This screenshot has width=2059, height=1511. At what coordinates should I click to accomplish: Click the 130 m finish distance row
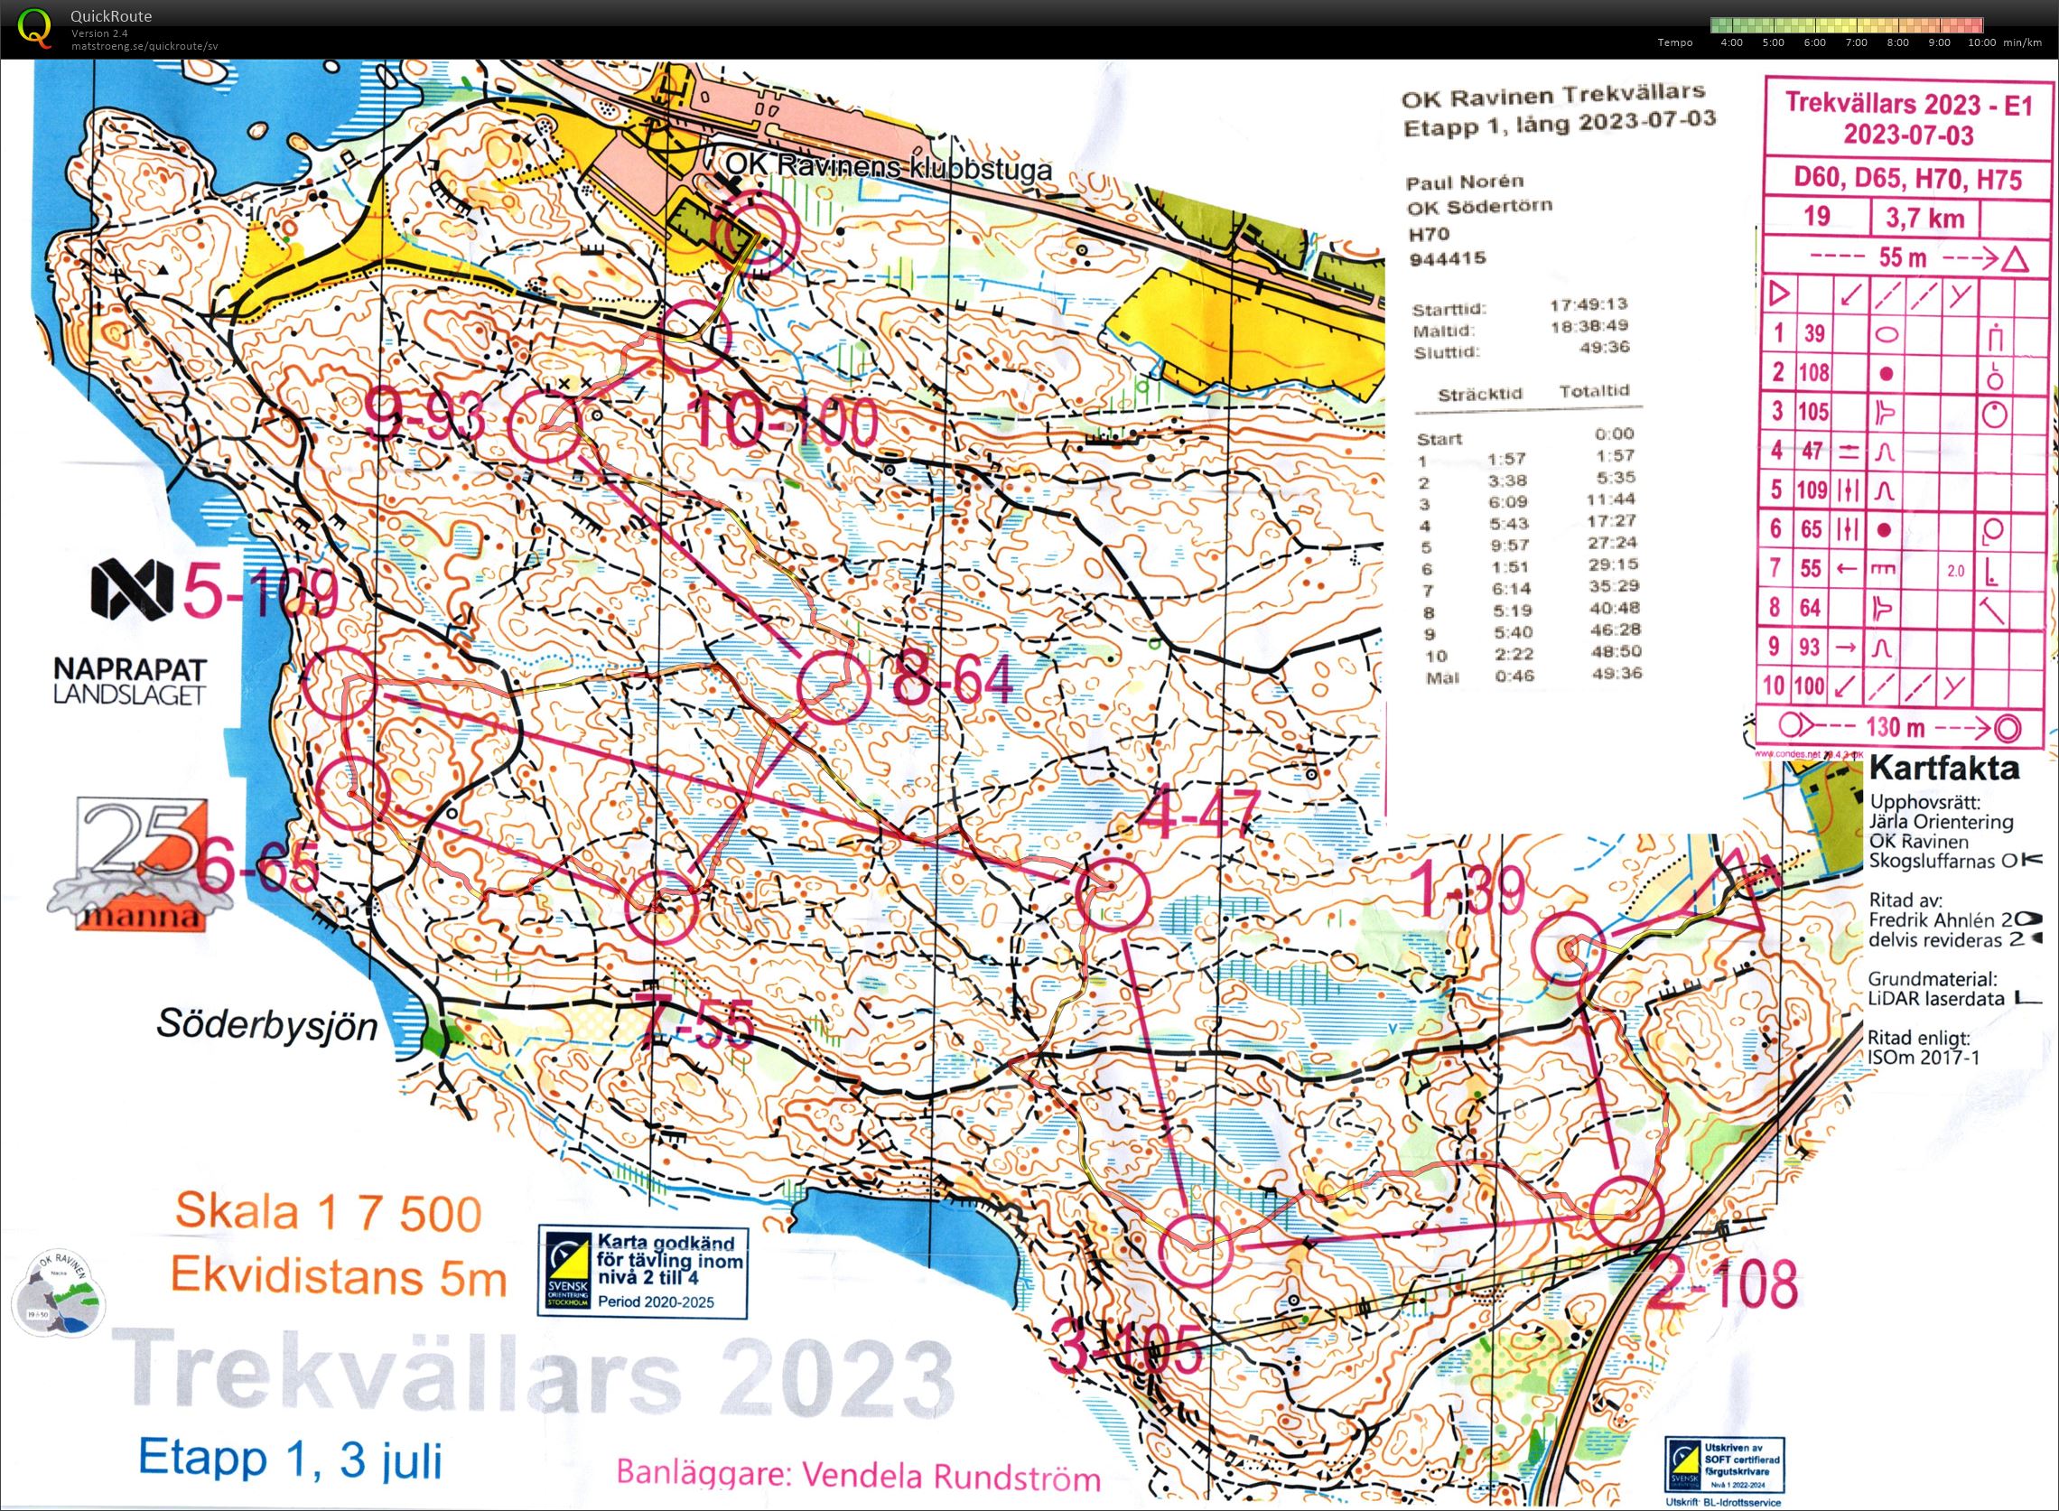pos(1901,728)
